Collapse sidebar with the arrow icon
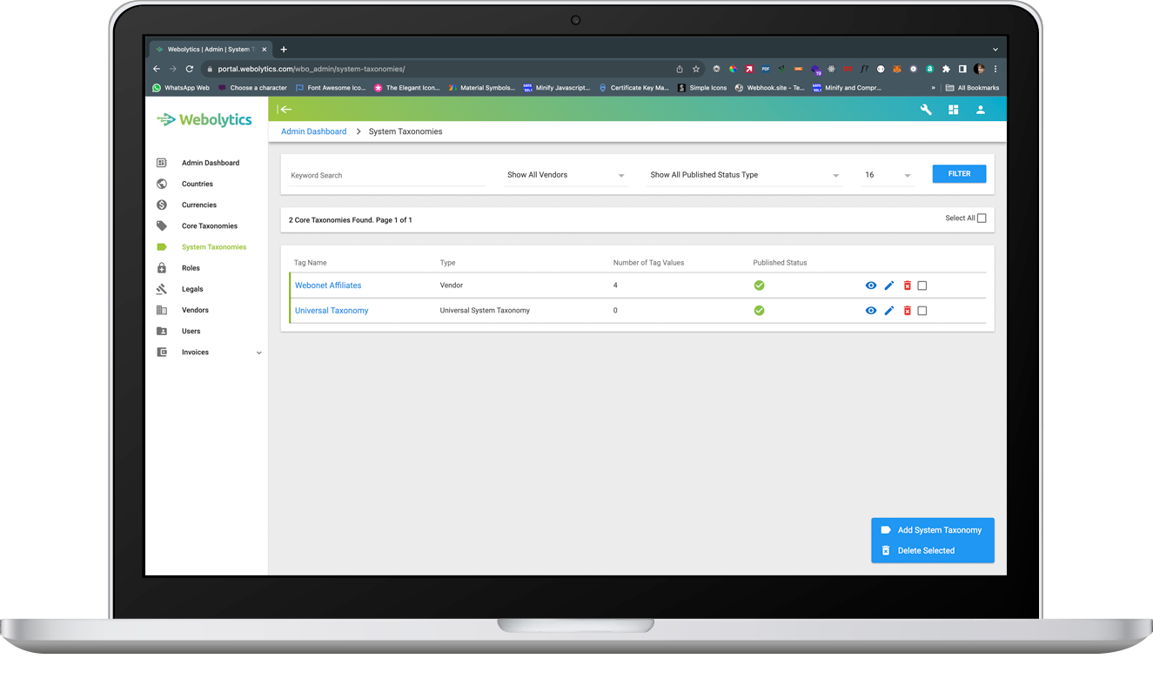The height and width of the screenshot is (679, 1153). (285, 110)
